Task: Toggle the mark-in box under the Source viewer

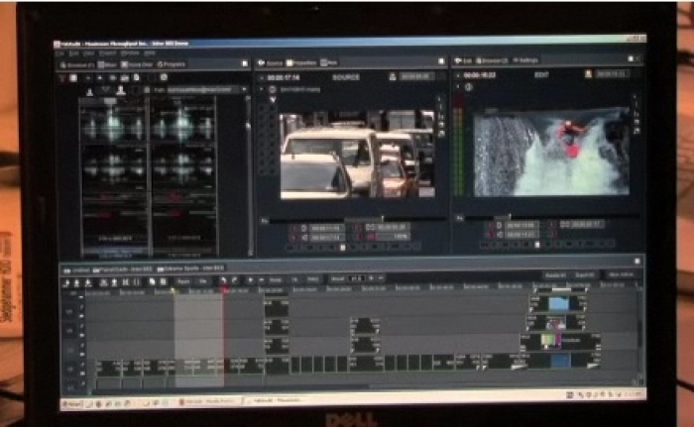Action: [296, 228]
